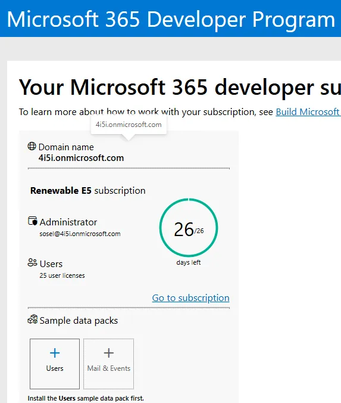Click the Renewable E5 subscription label
341x403 pixels.
pyautogui.click(x=87, y=191)
